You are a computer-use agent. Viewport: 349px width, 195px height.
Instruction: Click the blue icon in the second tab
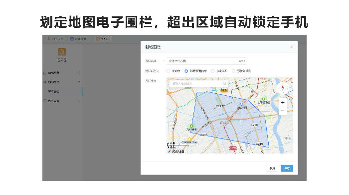coord(72,39)
